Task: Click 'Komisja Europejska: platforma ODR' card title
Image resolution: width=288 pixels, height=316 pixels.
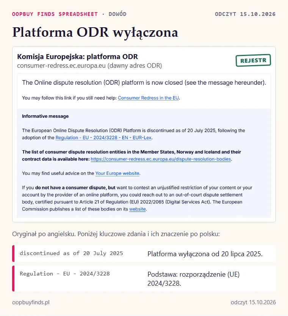Action: coord(78,57)
